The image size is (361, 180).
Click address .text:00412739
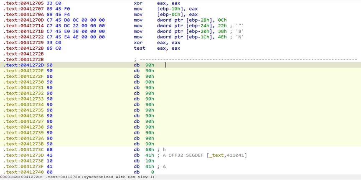coord(24,132)
